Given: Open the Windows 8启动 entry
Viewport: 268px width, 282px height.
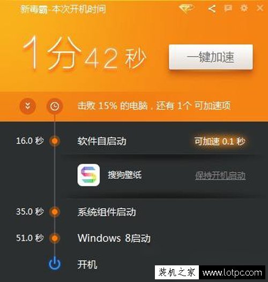Looking at the screenshot, I should pos(114,238).
